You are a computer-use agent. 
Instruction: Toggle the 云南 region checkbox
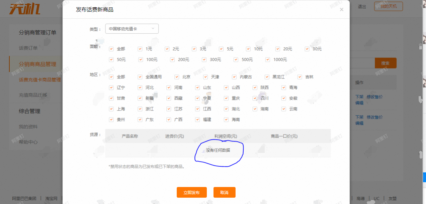[284, 109]
